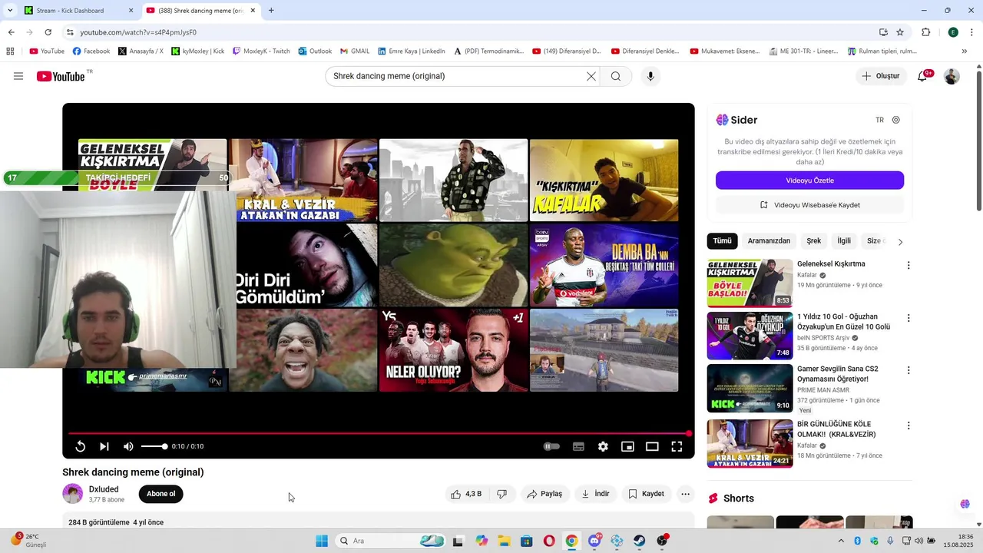Open the Sider TR language selector
Viewport: 983px width, 553px height.
click(880, 120)
